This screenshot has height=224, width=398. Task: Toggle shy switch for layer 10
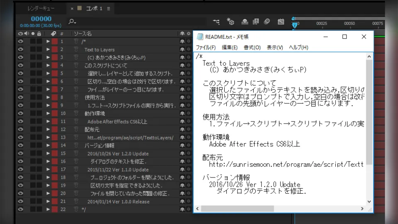182,113
